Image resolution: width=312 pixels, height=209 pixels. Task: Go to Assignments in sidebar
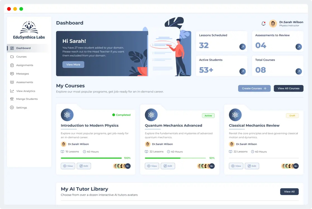click(x=25, y=65)
